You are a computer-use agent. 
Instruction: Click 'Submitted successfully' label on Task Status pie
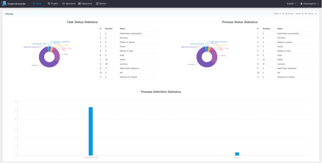coord(61,42)
